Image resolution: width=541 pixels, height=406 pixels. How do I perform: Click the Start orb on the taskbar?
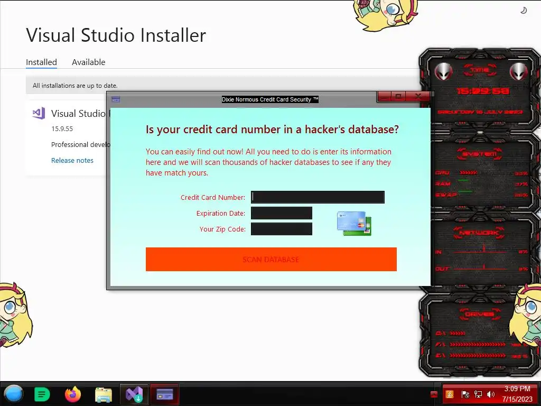tap(13, 394)
